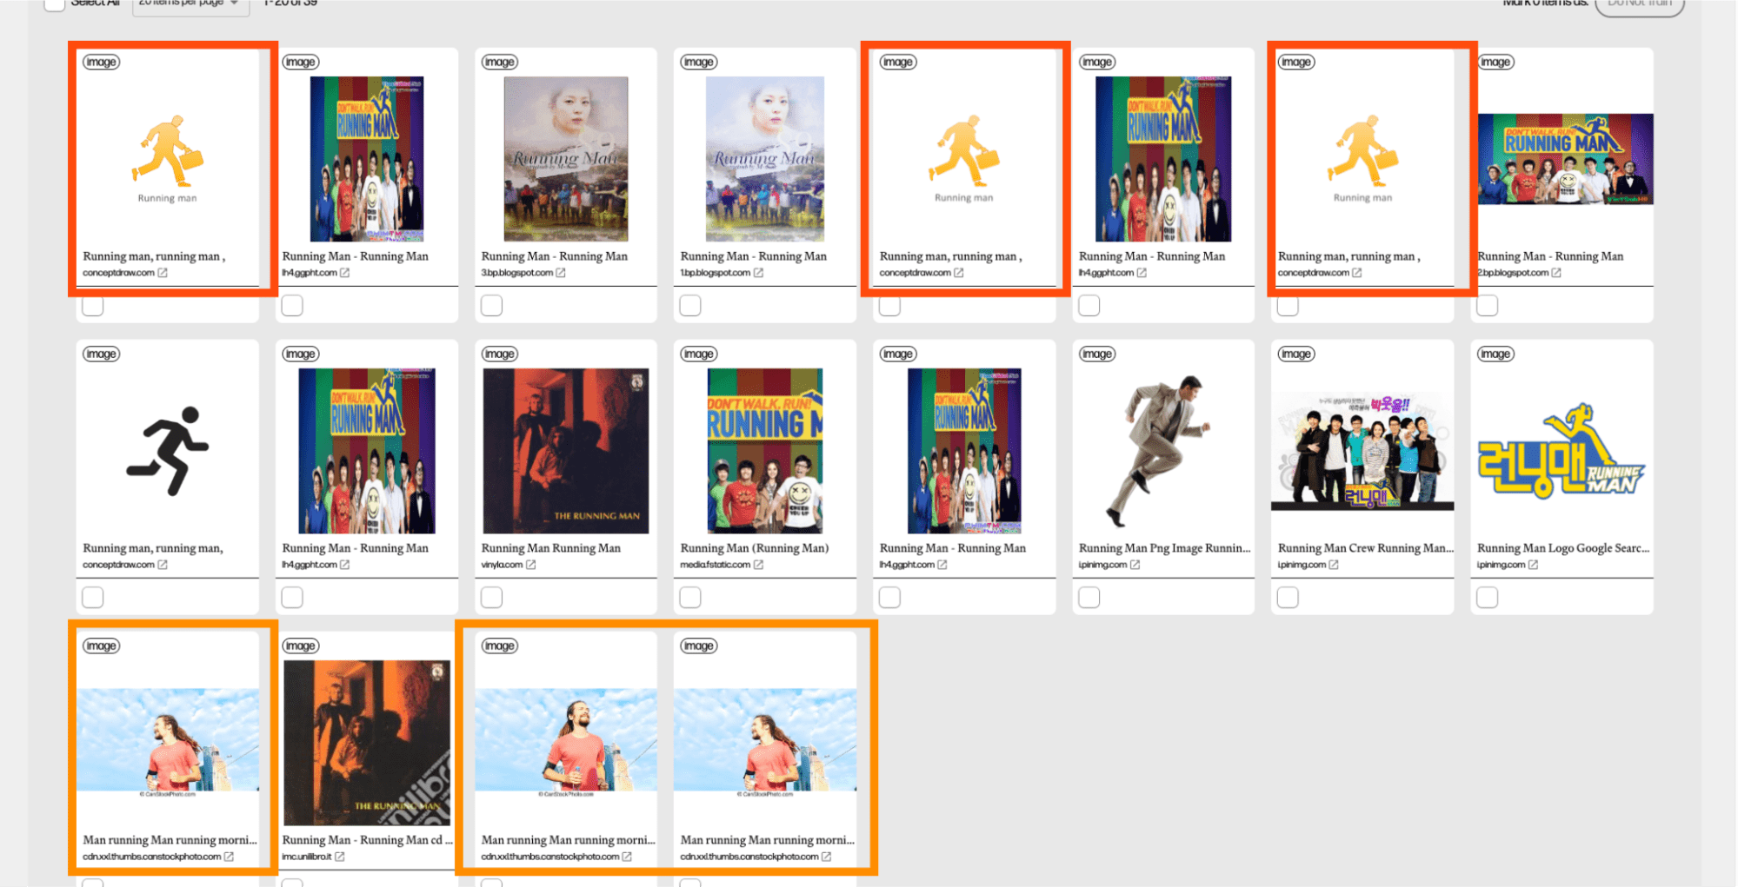Open i.pinimg.com link under Running Man Logo
The width and height of the screenshot is (1738, 887).
click(1501, 565)
